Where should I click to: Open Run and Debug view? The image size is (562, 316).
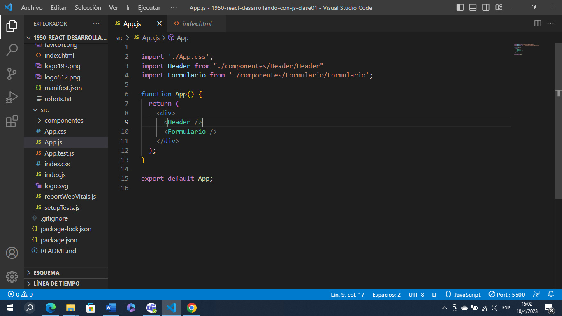click(12, 98)
